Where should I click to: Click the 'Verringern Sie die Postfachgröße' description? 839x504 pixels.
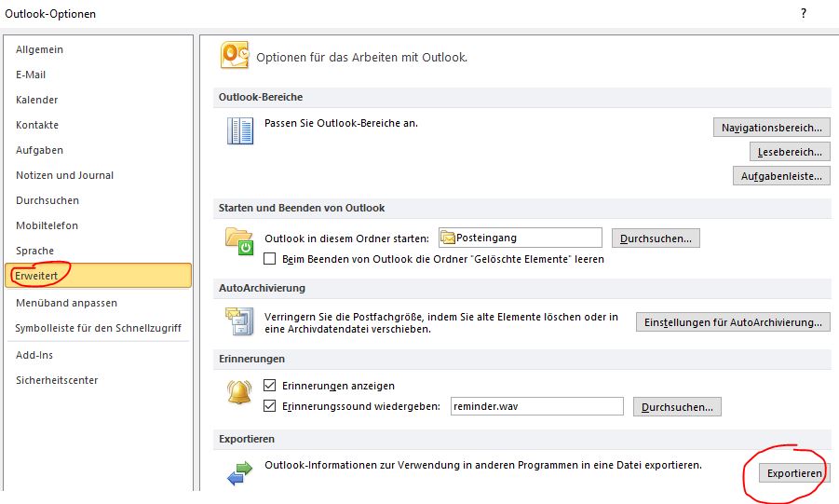coord(440,323)
